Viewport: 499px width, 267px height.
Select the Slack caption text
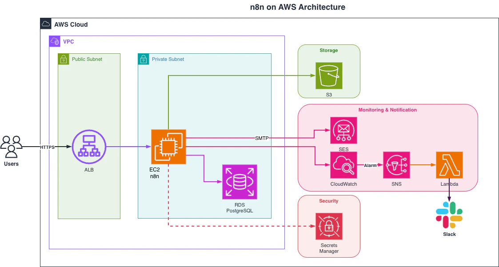pyautogui.click(x=449, y=234)
